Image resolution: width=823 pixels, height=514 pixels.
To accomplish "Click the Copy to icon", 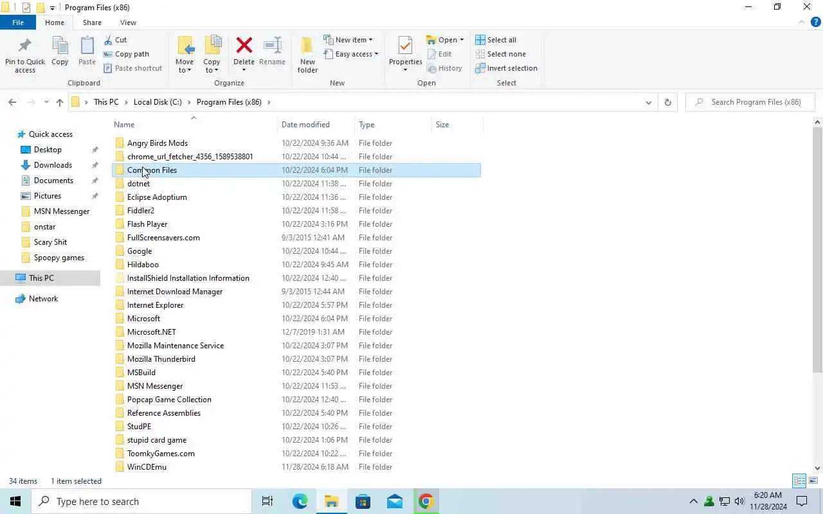I will pos(212,46).
